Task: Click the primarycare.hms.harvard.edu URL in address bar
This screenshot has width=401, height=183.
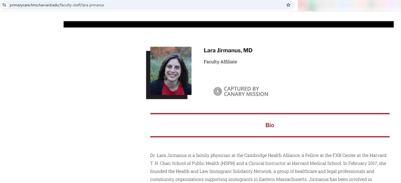Action: pos(57,5)
